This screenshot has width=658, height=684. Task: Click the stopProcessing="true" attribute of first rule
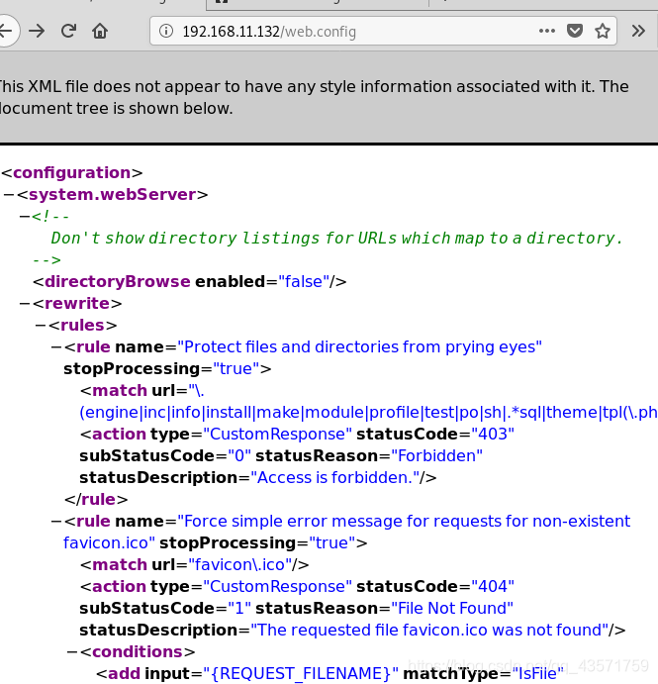[x=167, y=369]
